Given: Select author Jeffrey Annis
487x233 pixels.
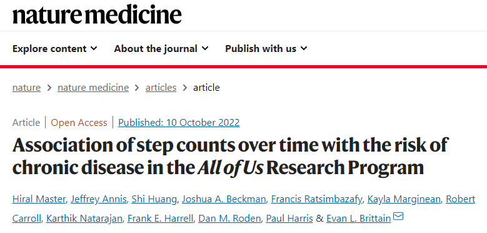Looking at the screenshot, I should tap(98, 199).
